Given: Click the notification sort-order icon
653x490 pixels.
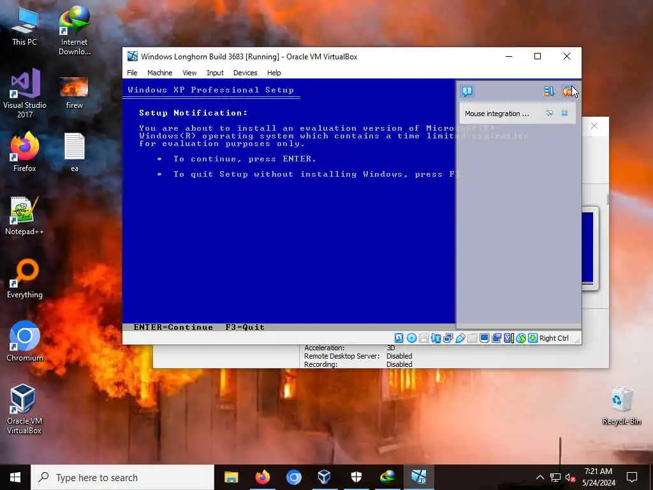Looking at the screenshot, I should [x=549, y=91].
